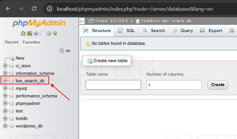237x139 pixels.
Task: Click the Number of columns field
Action: pos(174,85)
